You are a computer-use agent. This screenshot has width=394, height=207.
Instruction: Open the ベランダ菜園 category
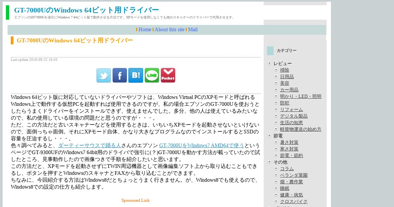coord(294,175)
